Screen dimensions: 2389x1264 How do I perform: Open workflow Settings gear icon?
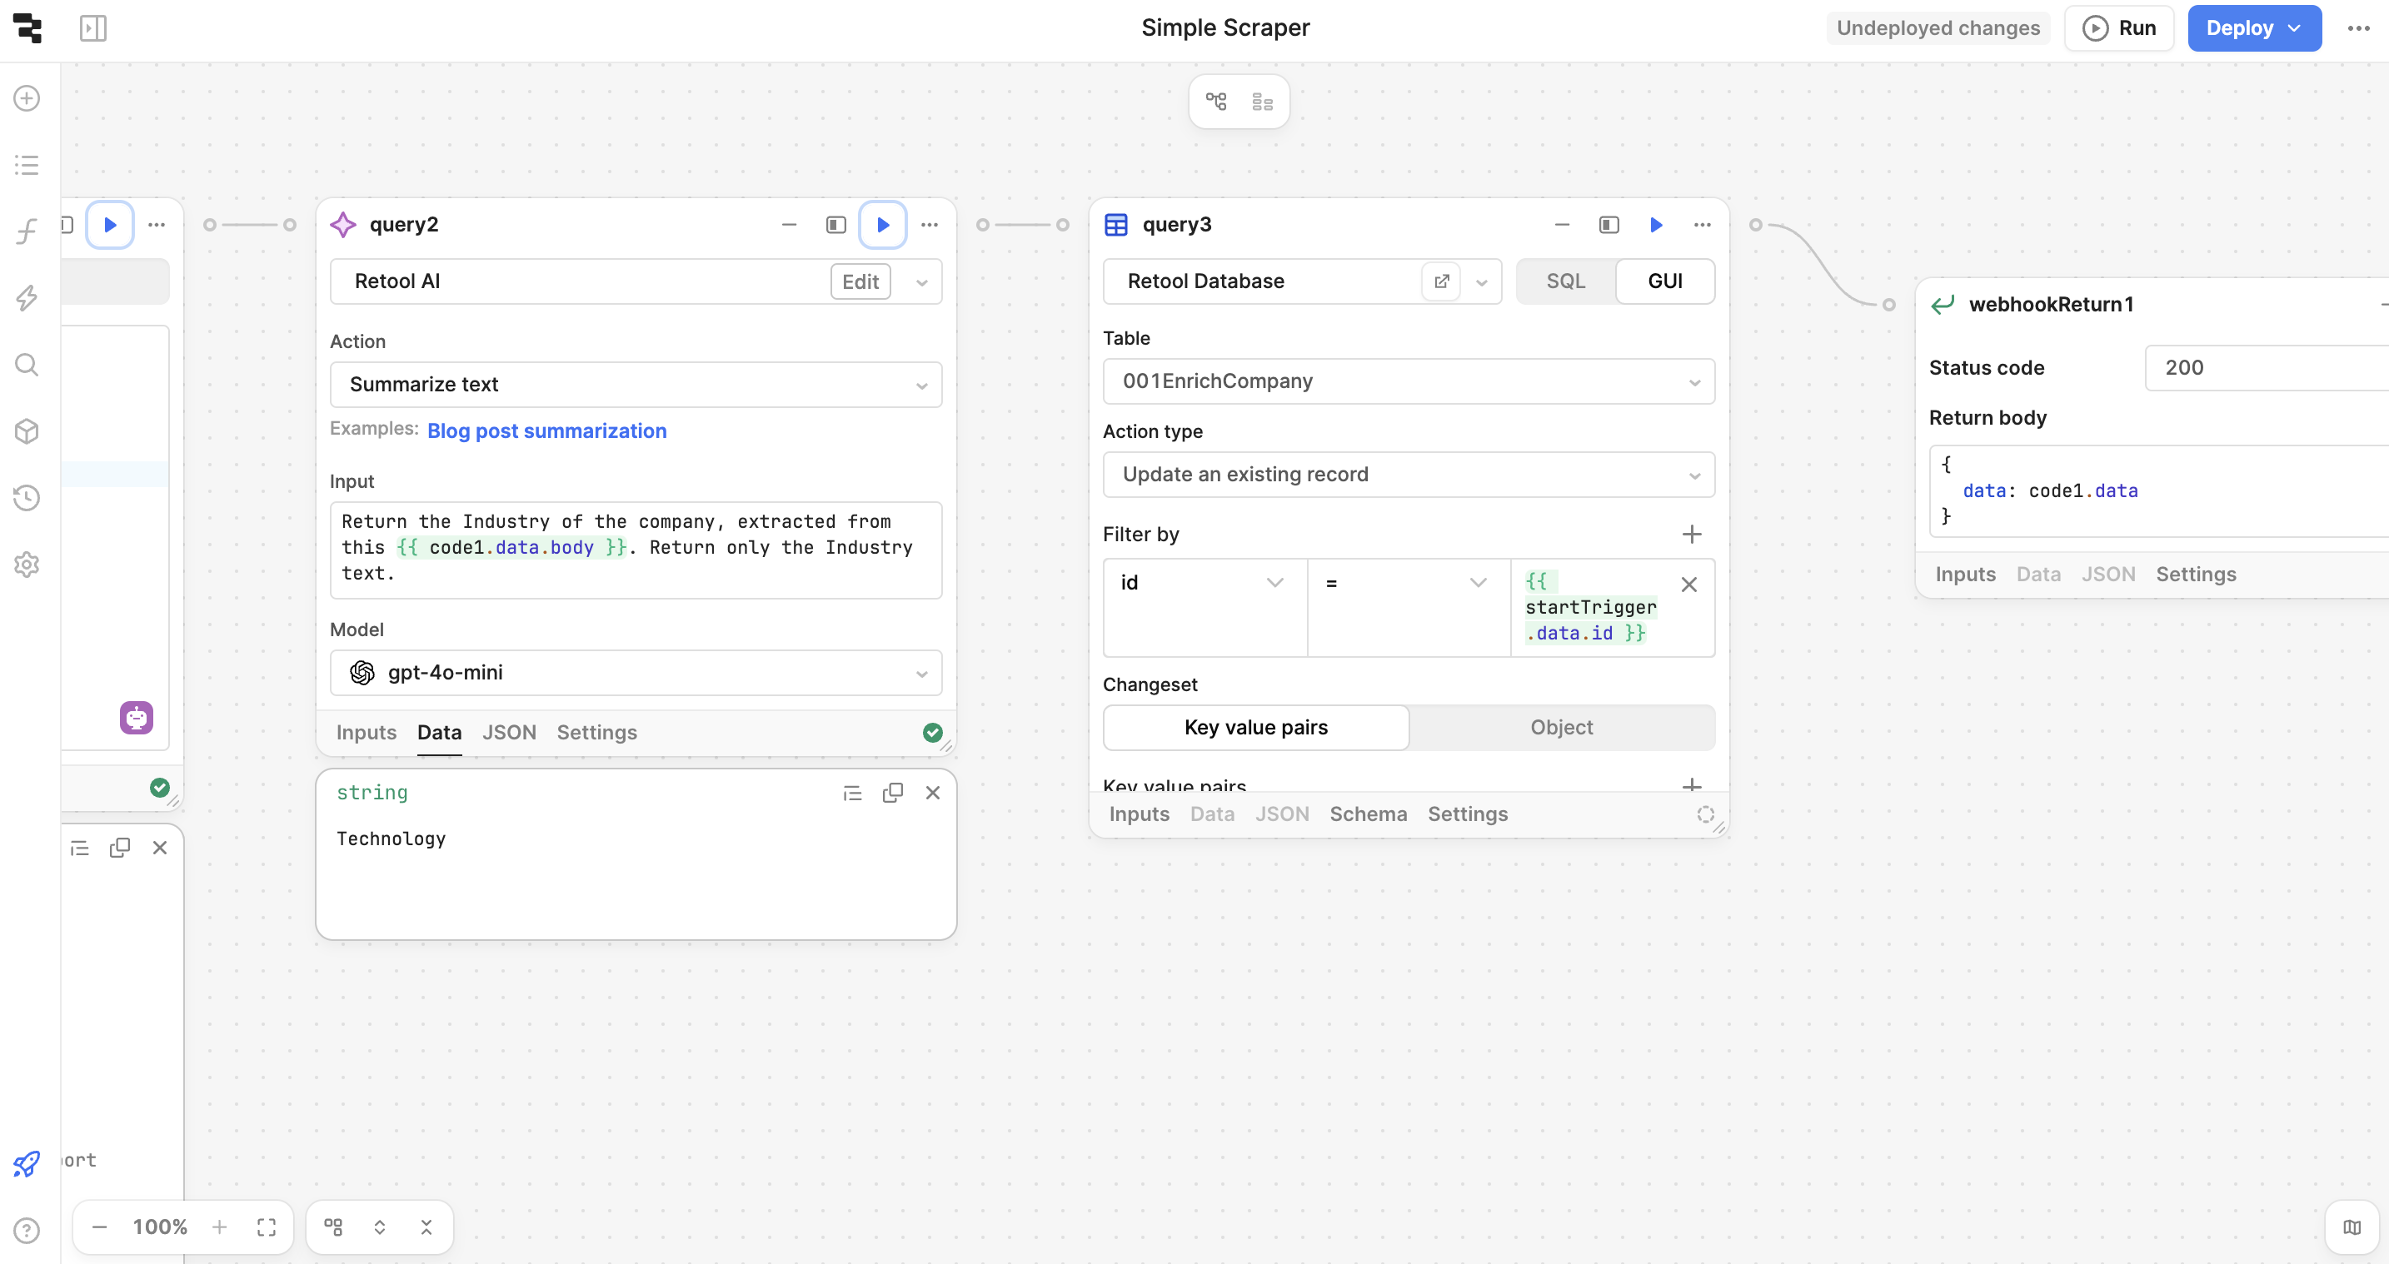(26, 565)
